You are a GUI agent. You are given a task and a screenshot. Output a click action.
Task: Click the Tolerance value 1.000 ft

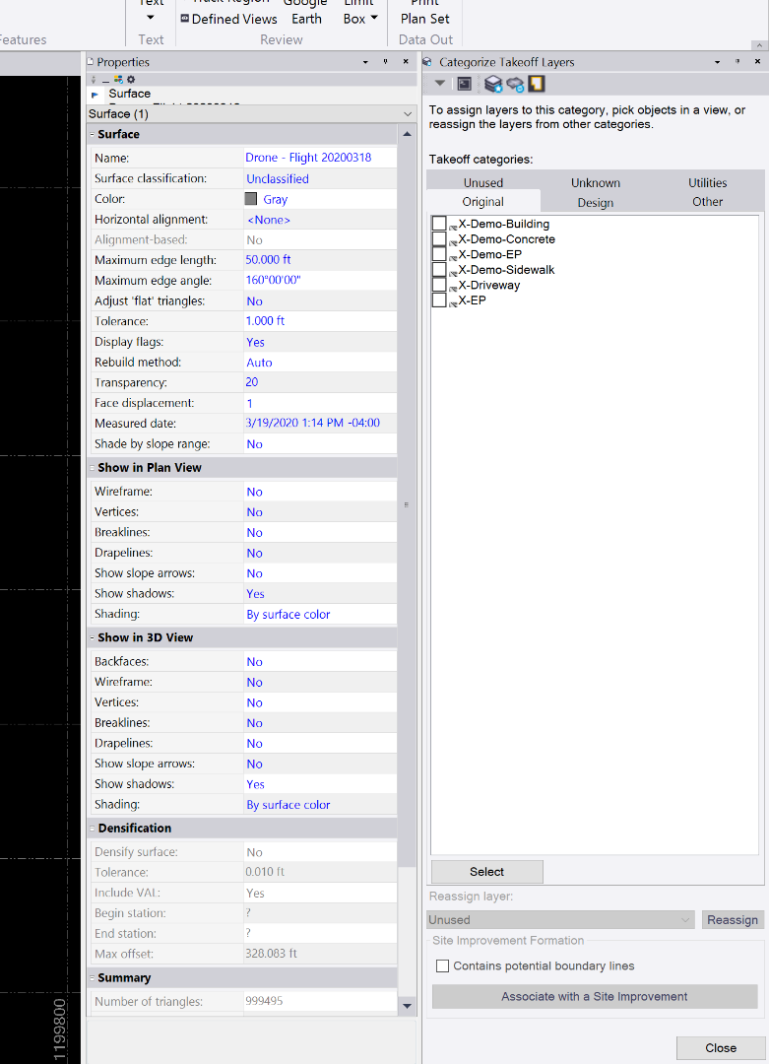[x=320, y=321]
